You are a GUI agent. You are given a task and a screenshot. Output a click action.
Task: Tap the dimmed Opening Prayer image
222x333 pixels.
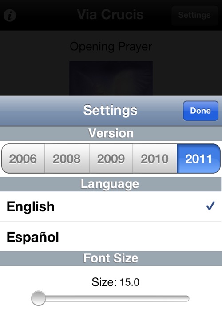pos(111,78)
